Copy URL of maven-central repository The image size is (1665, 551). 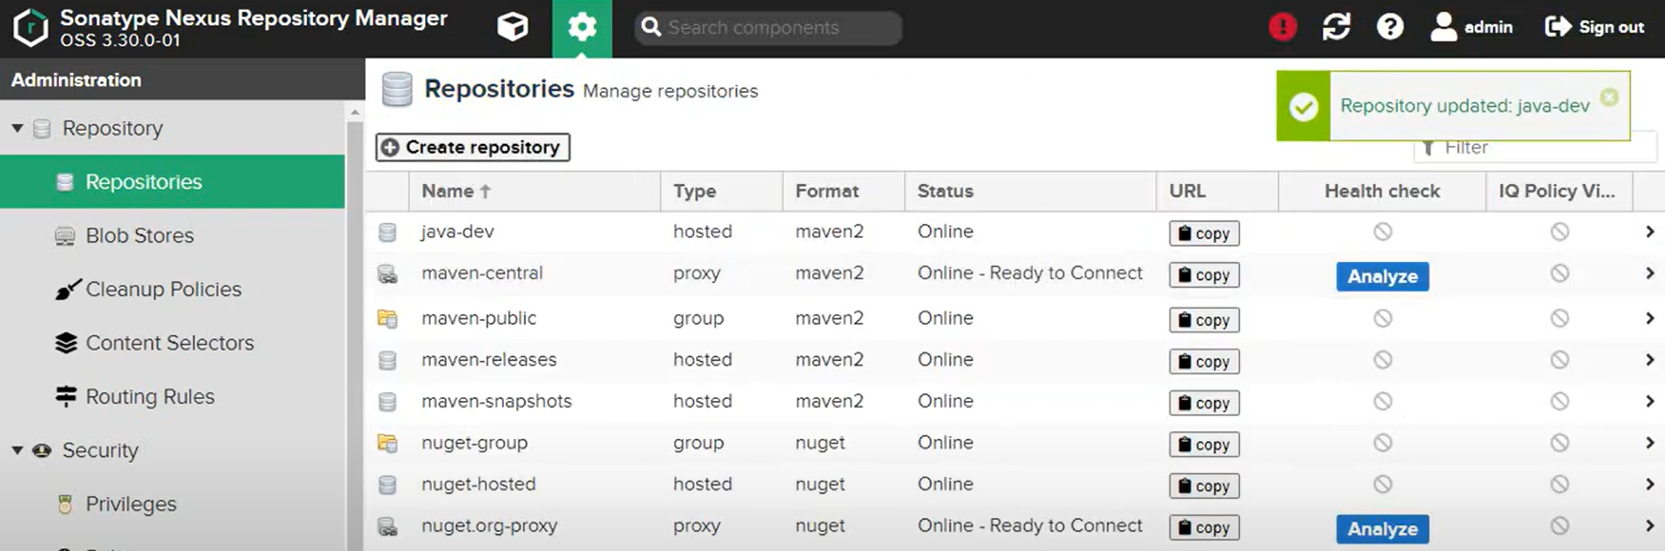pyautogui.click(x=1204, y=275)
